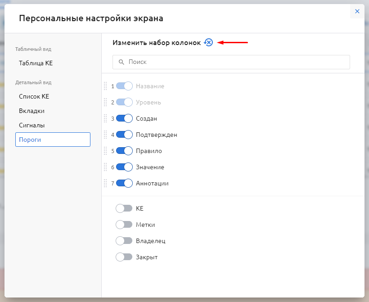Enable the КЕ column toggle
Viewport: 369px width, 302px height.
pos(124,208)
